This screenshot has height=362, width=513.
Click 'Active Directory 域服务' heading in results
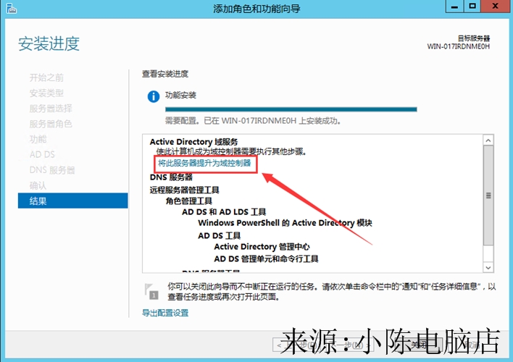point(193,142)
